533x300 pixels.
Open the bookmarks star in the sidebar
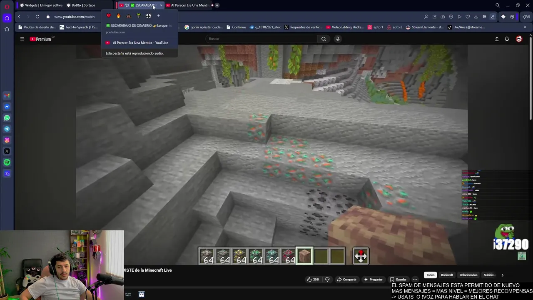tap(7, 29)
